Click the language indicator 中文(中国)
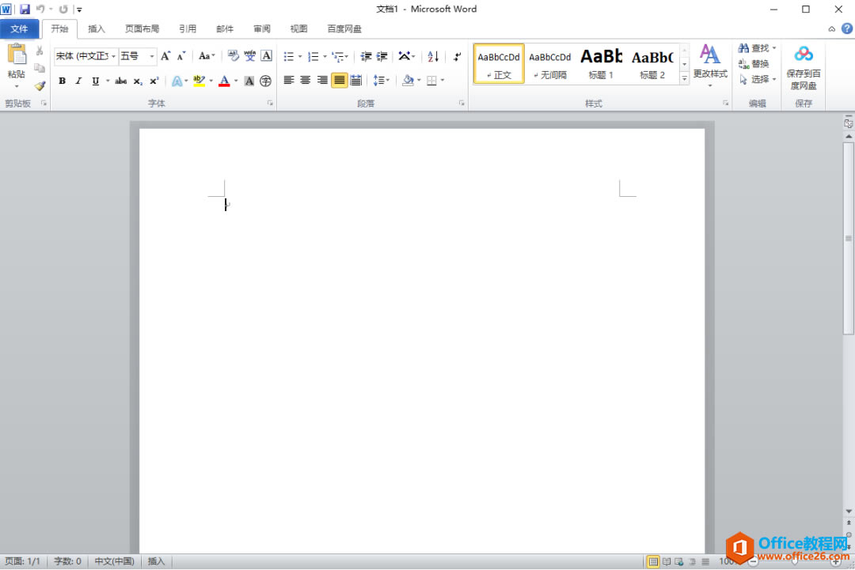 click(x=115, y=561)
